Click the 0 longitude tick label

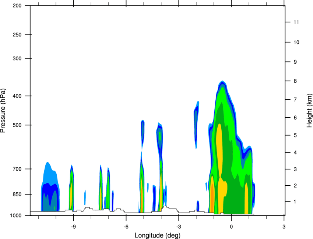click(231, 227)
